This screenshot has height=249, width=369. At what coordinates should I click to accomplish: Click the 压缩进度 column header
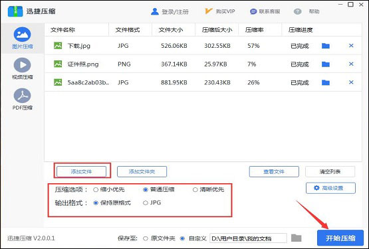pyautogui.click(x=301, y=30)
